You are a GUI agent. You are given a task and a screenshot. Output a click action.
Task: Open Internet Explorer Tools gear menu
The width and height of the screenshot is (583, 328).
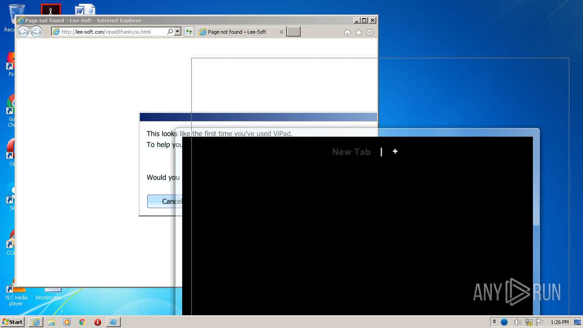coord(370,32)
